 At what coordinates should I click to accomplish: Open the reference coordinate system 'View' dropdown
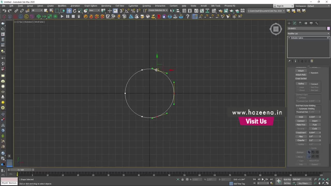pyautogui.click(x=94, y=10)
